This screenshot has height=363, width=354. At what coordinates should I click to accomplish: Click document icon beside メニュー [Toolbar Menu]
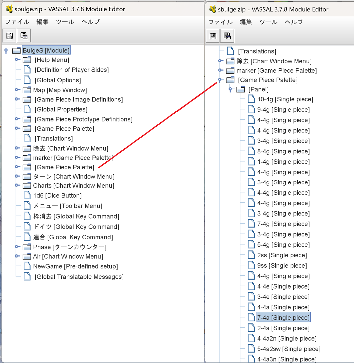[27, 206]
